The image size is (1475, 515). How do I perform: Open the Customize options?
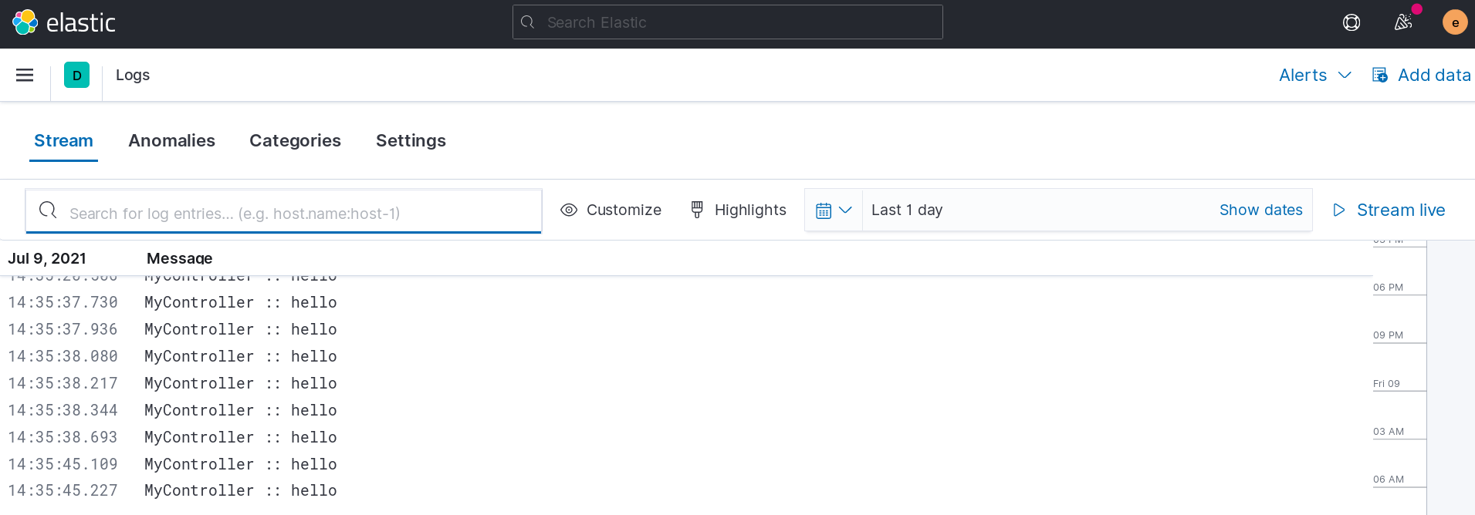(611, 210)
